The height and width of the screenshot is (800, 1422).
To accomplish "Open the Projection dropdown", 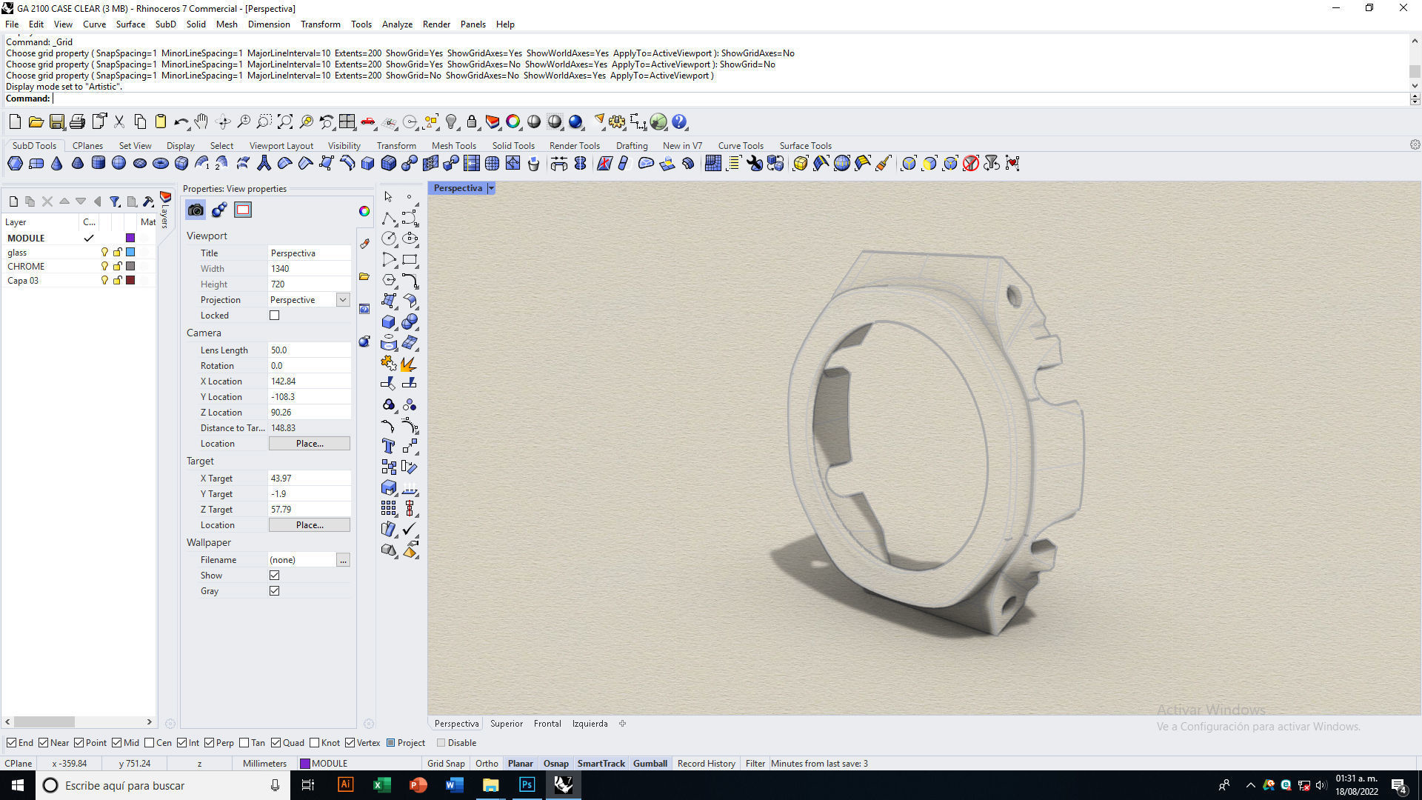I will (343, 300).
